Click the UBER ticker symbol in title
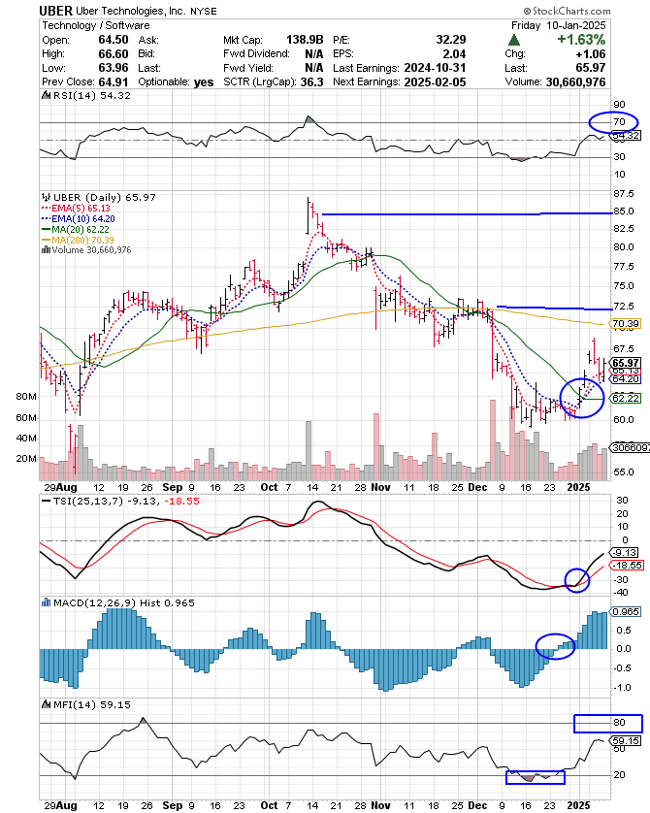 pos(56,11)
